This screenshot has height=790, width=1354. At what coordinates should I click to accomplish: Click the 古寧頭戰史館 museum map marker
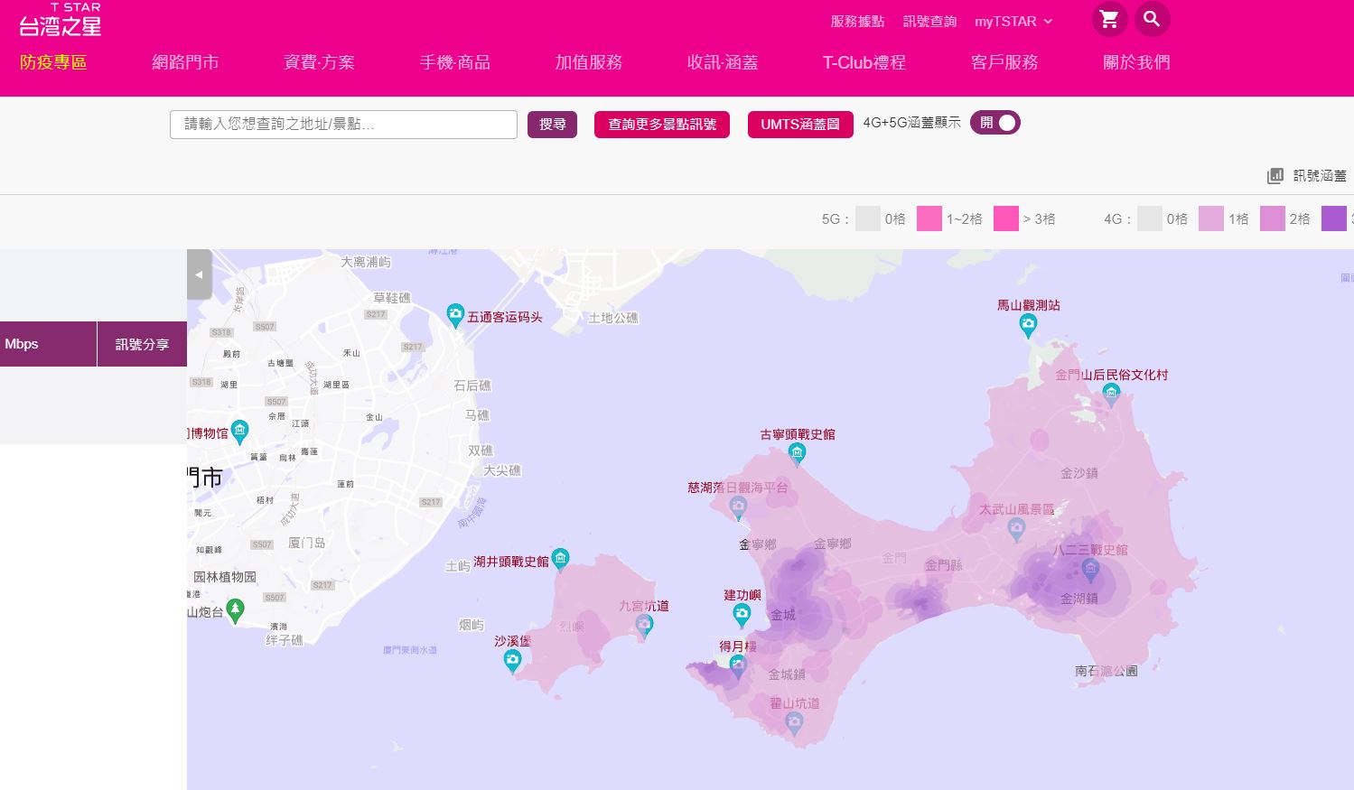(797, 452)
